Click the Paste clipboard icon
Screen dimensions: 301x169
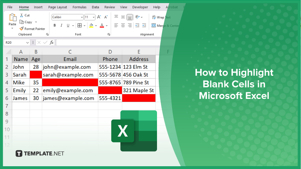(13, 17)
